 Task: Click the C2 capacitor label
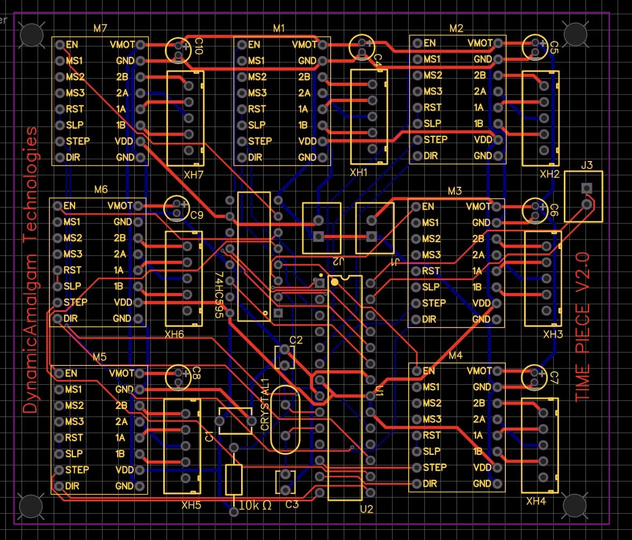(x=296, y=340)
